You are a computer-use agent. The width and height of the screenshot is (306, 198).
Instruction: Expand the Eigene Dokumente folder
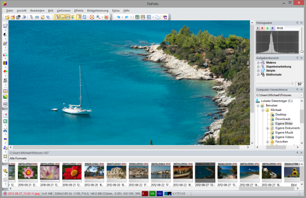[267, 128]
